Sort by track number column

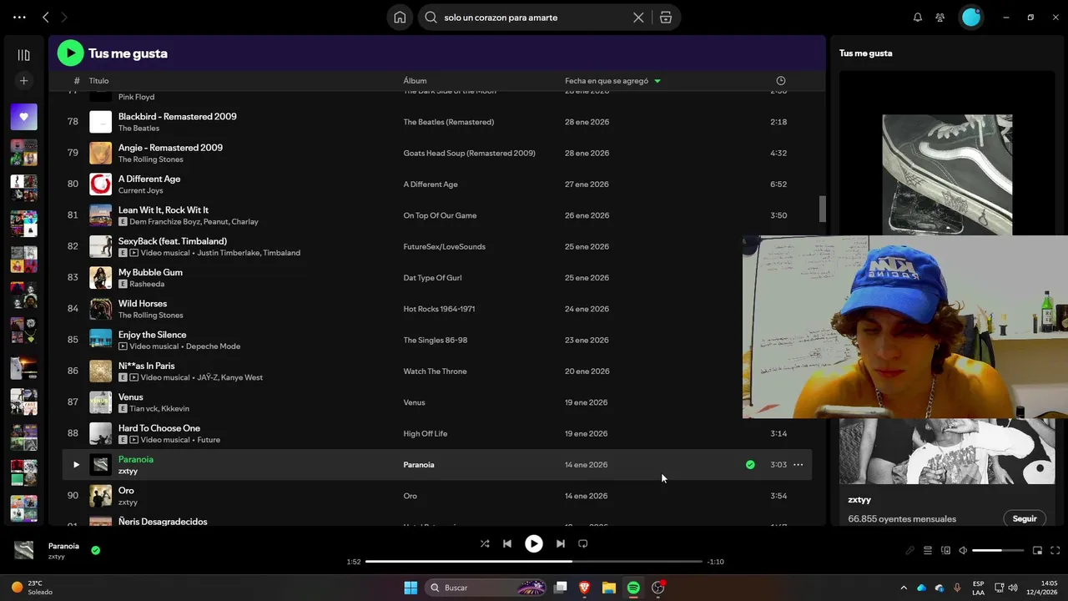[77, 81]
